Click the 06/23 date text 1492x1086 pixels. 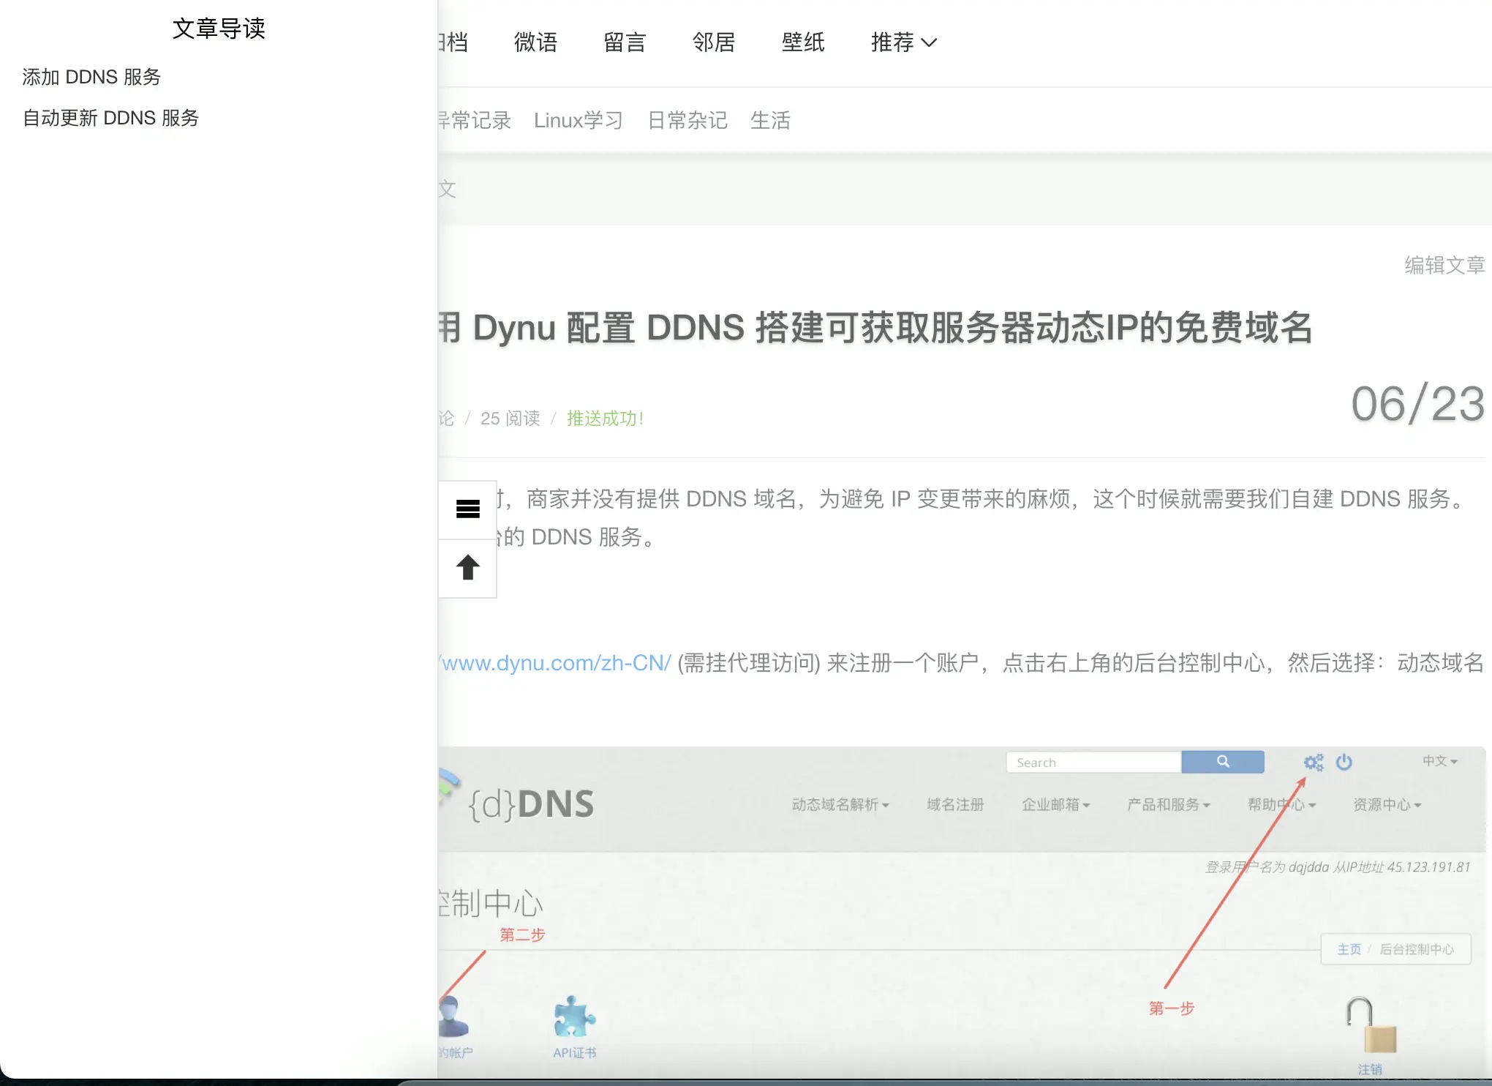[x=1418, y=404]
